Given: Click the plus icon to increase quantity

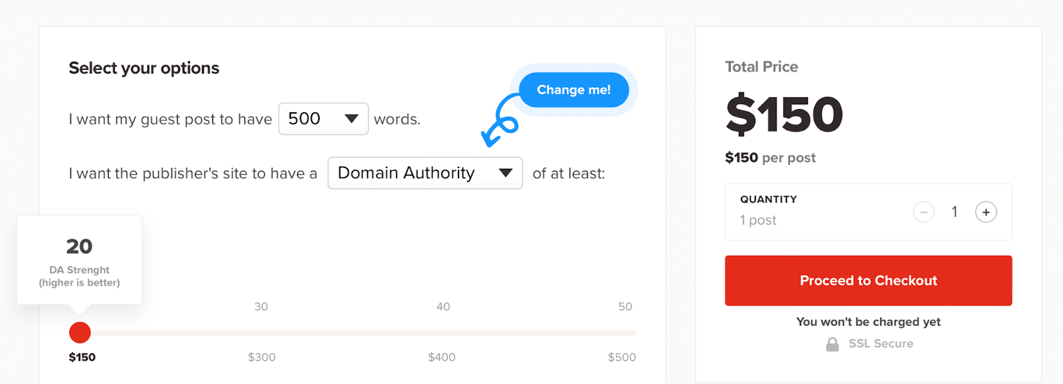Looking at the screenshot, I should tap(986, 212).
